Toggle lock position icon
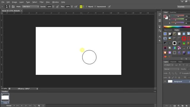 pyautogui.click(x=176, y=77)
